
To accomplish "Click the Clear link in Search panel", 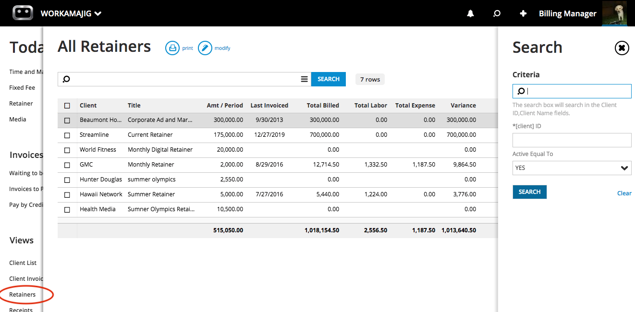I will click(624, 193).
